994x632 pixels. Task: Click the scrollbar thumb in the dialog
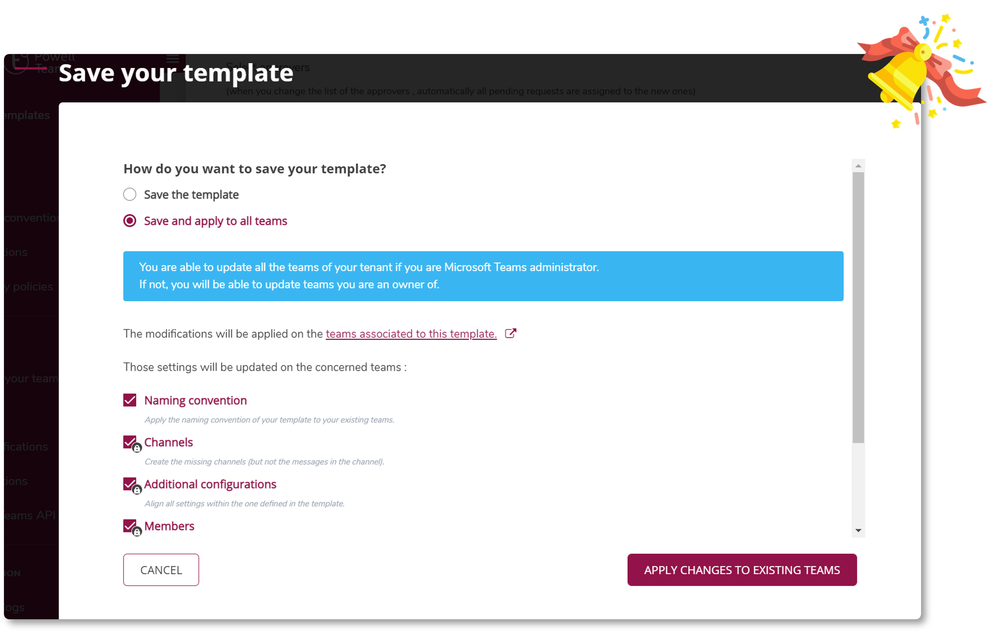[858, 307]
